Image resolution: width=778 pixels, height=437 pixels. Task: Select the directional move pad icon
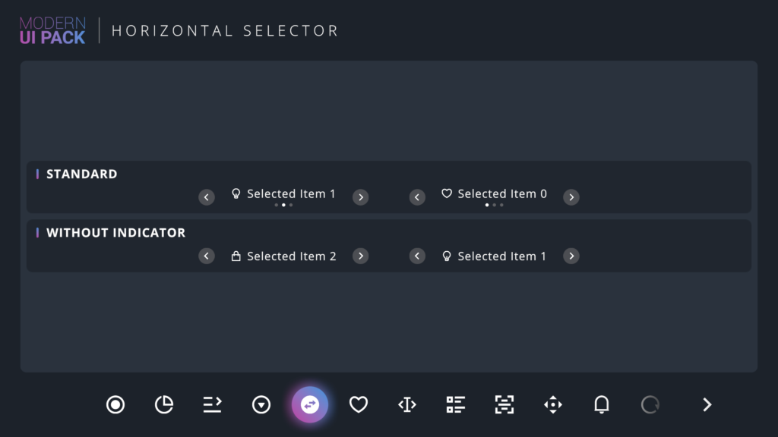(x=553, y=404)
